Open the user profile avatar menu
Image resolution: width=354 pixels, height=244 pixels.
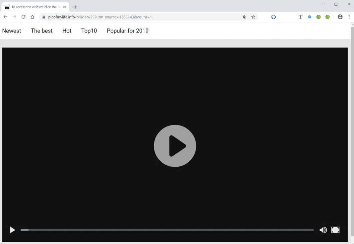tap(340, 17)
